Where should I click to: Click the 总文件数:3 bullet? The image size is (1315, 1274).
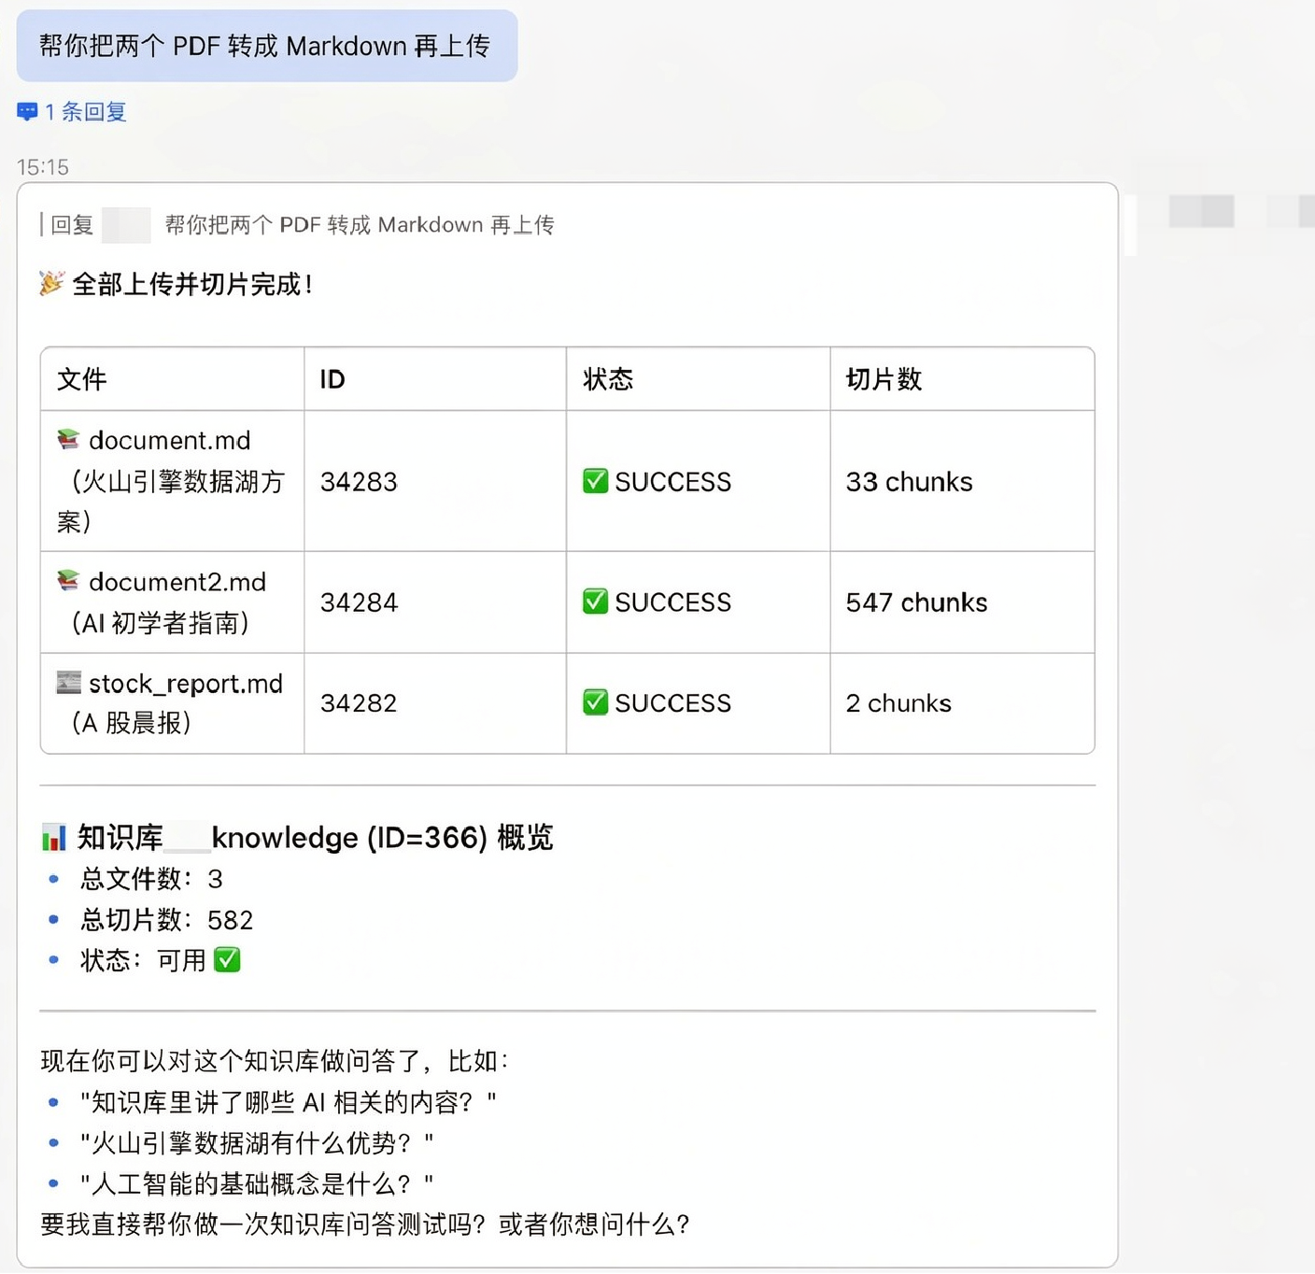pyautogui.click(x=151, y=879)
